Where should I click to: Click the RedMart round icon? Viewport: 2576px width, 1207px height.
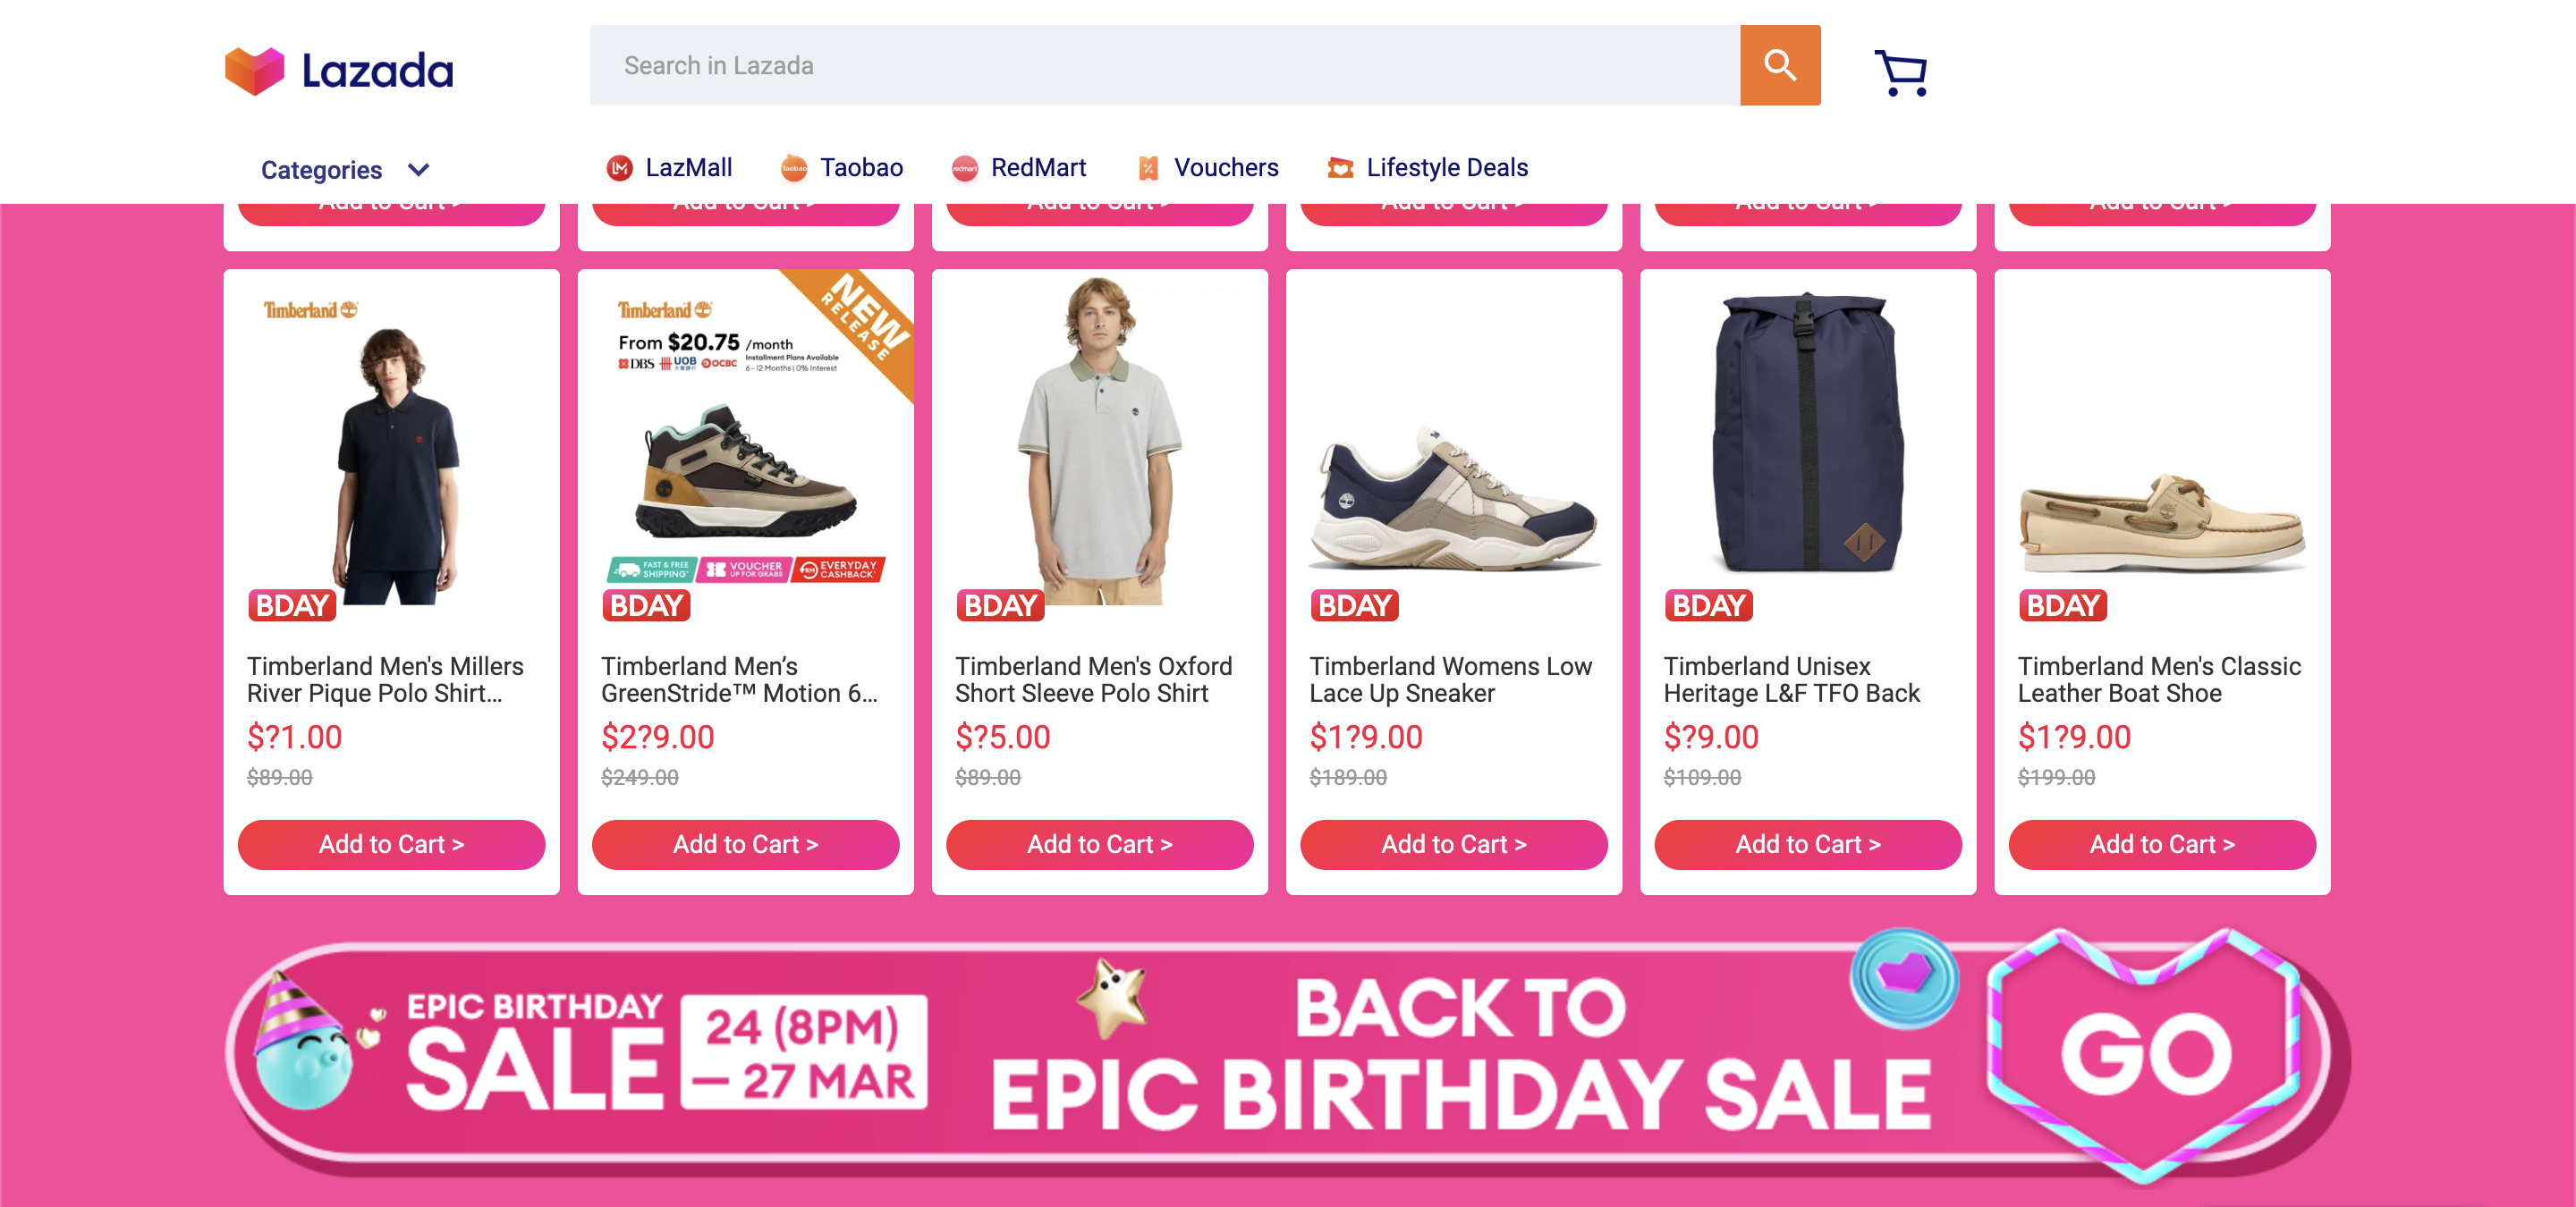(964, 168)
